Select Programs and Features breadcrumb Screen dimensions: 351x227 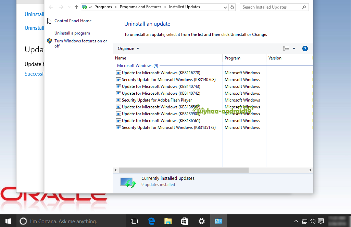[140, 7]
